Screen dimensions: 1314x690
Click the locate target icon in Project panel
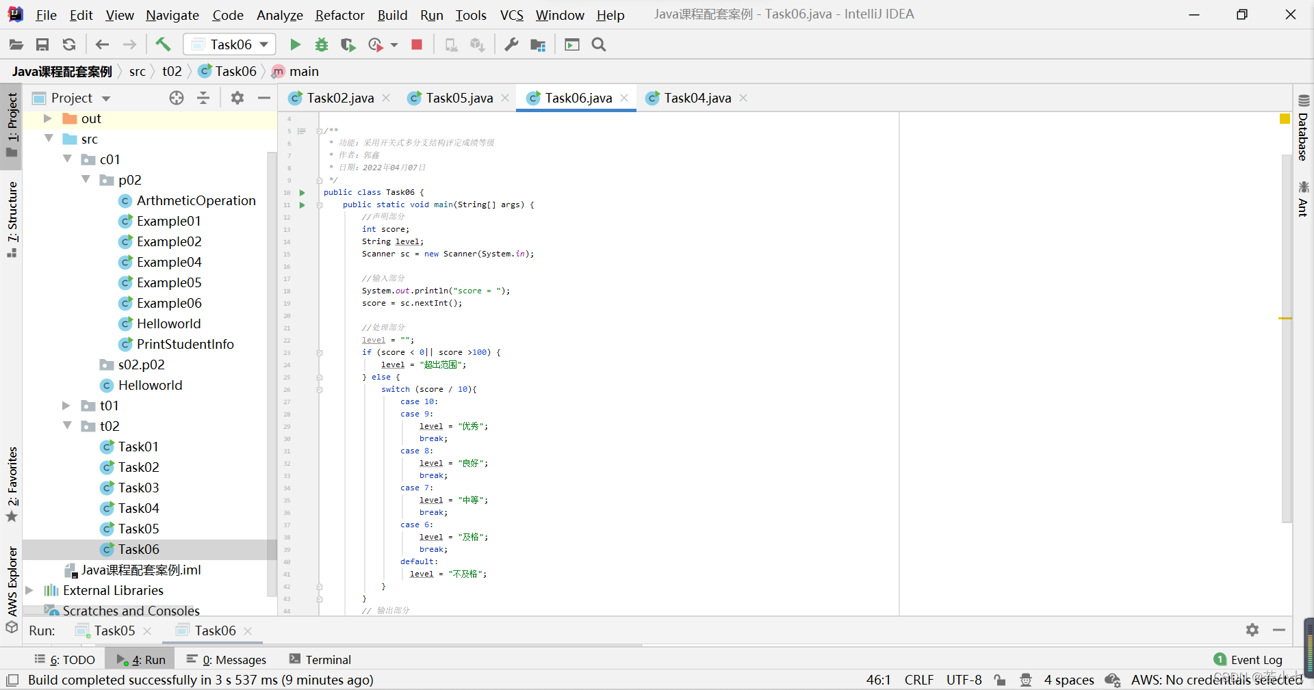coord(177,98)
